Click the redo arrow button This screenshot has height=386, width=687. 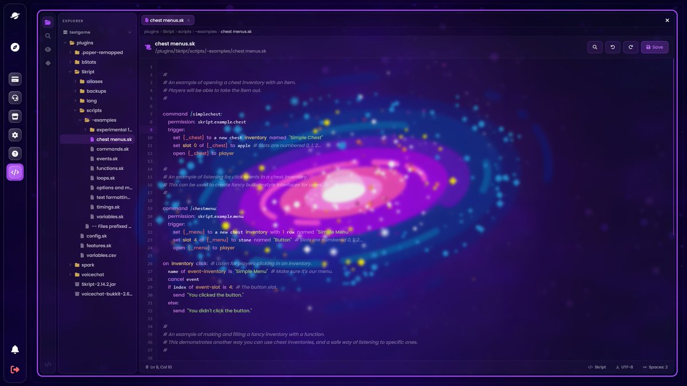tap(630, 47)
